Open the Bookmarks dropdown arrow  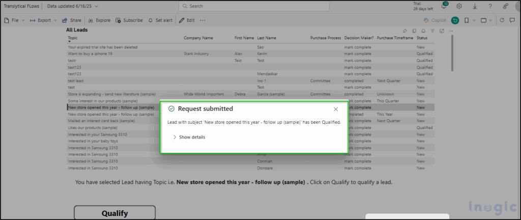tap(474, 20)
